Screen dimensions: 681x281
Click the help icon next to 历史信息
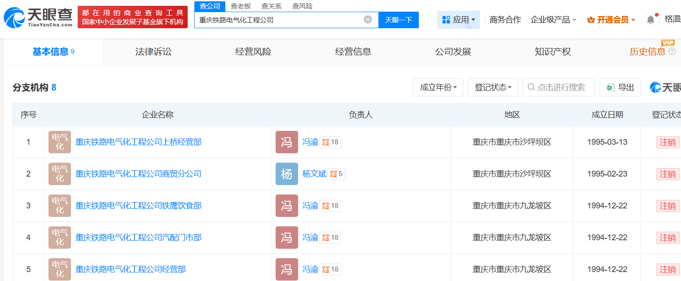point(672,52)
